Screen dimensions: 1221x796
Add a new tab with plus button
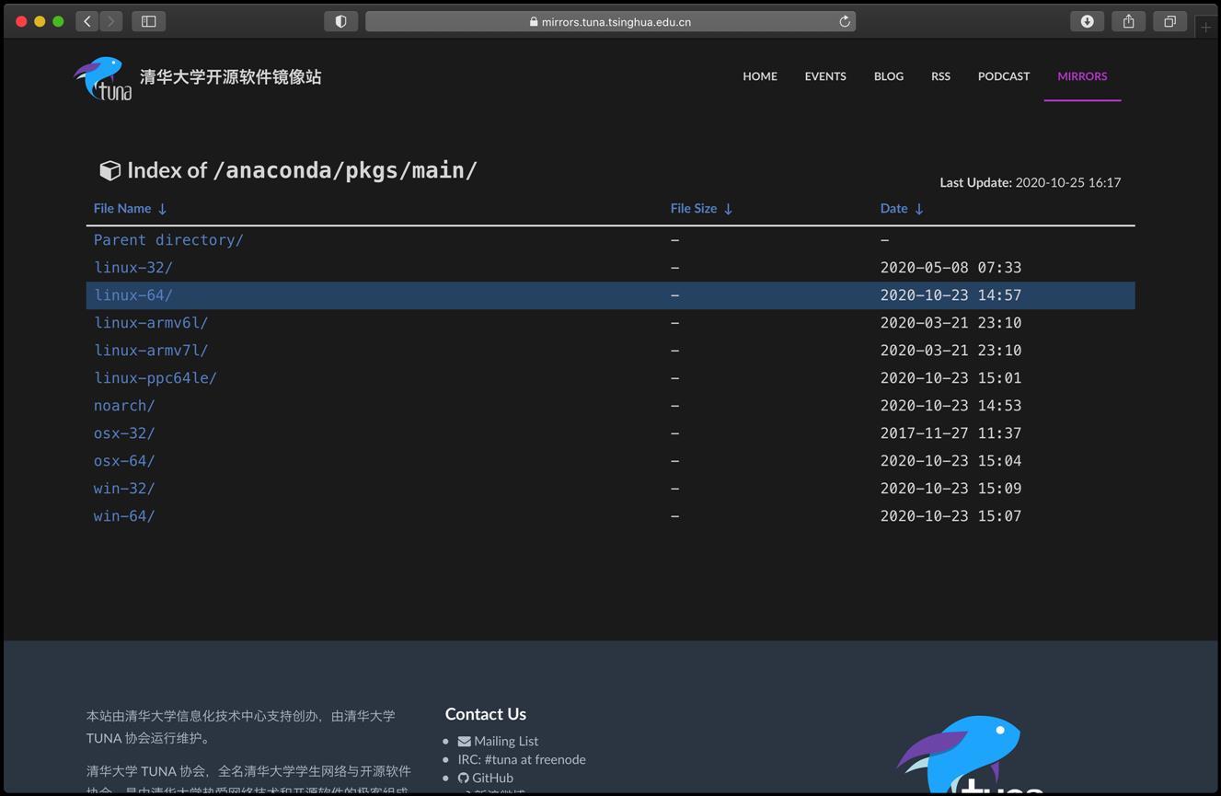[x=1205, y=27]
